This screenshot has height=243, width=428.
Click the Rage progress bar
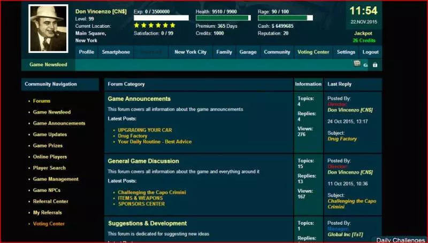pyautogui.click(x=285, y=18)
